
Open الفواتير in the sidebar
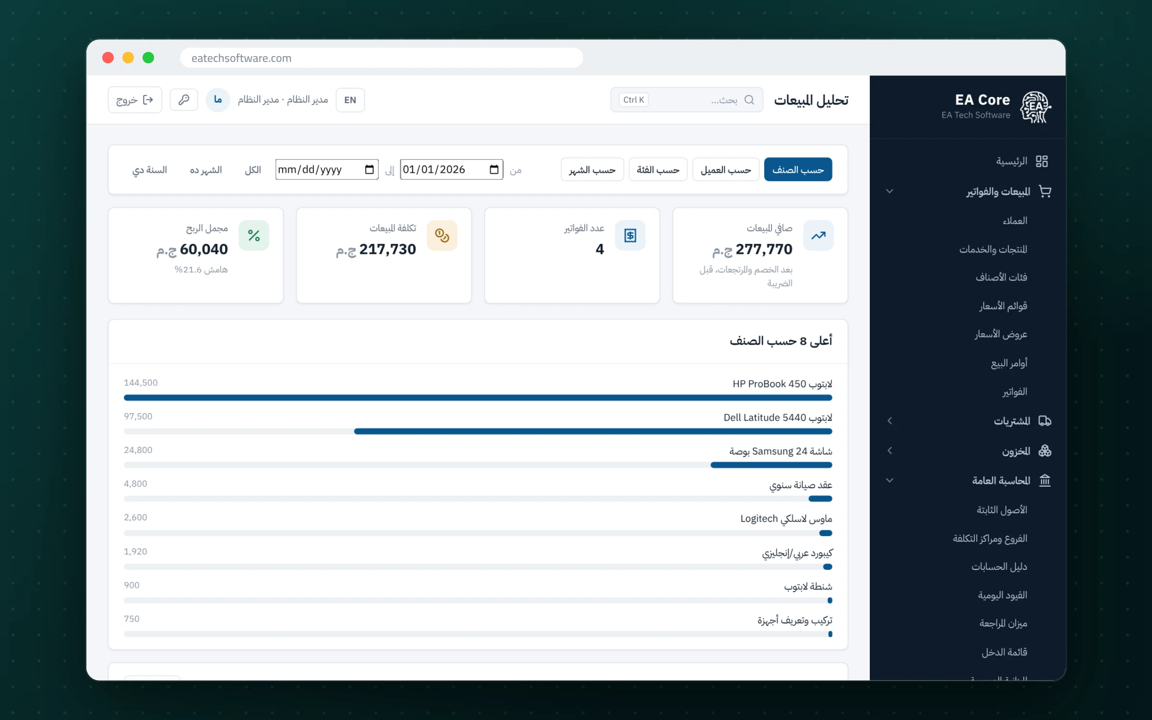click(1015, 392)
